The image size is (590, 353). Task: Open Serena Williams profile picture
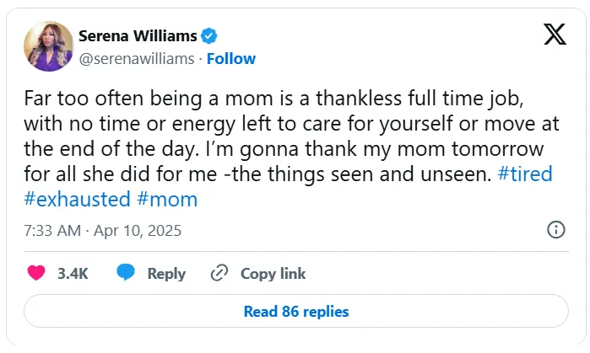[48, 46]
